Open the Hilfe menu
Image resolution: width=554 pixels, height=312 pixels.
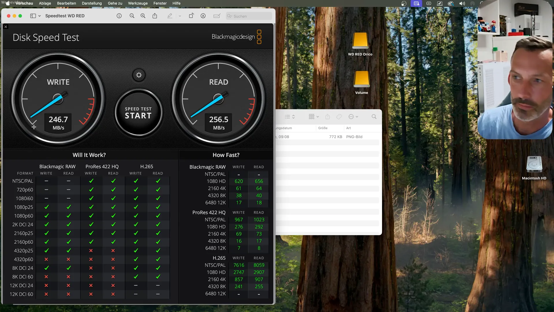[177, 3]
